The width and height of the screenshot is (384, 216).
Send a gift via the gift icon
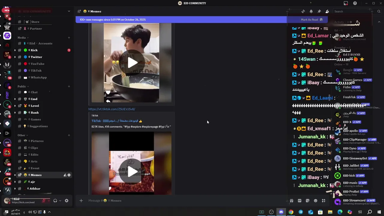291,201
